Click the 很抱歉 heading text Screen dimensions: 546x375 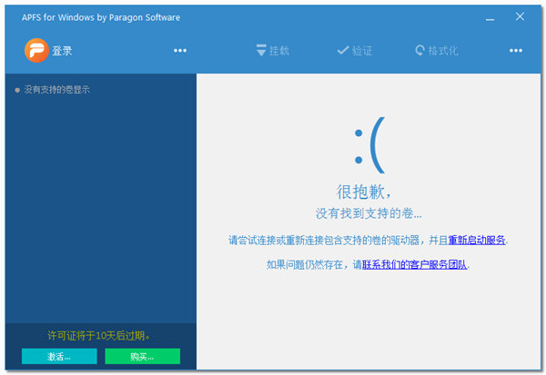pos(363,192)
